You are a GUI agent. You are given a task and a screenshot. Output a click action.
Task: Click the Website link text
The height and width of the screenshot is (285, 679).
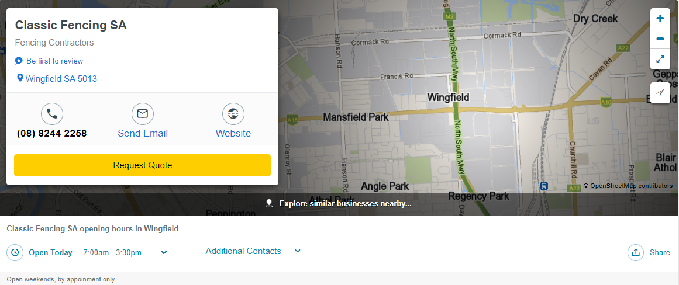point(233,133)
